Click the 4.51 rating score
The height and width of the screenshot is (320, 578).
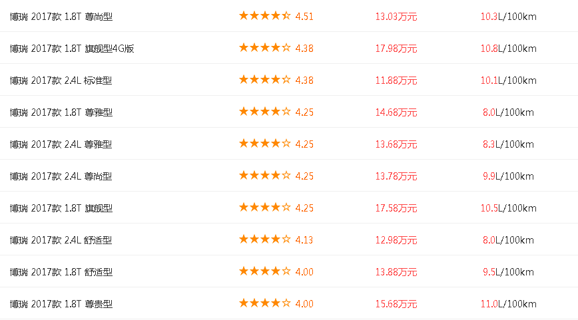tap(304, 16)
